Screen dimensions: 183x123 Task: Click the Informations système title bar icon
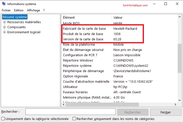4,4
